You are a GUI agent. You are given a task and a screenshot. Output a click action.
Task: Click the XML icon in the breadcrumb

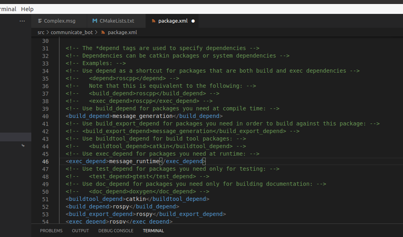tap(103, 33)
